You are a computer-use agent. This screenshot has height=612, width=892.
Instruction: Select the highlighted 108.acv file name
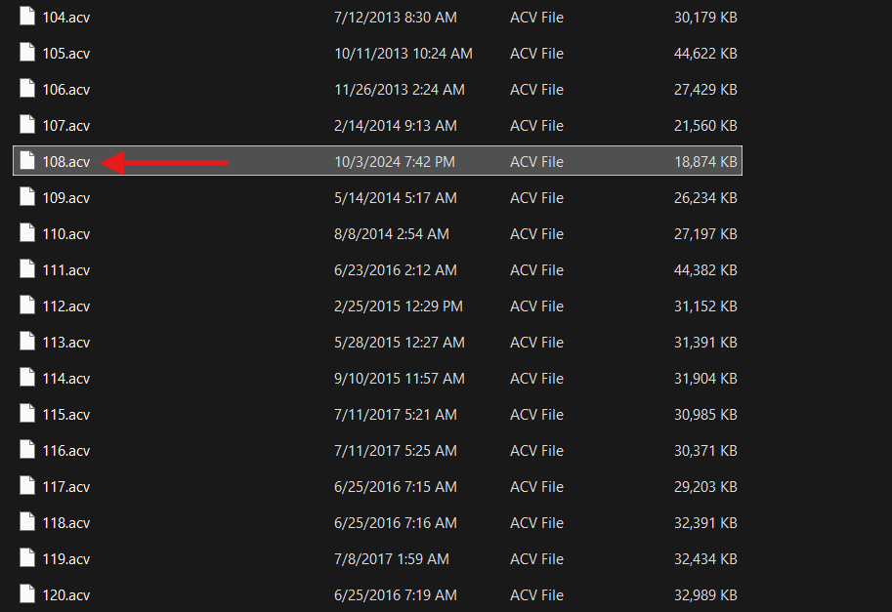tap(65, 162)
